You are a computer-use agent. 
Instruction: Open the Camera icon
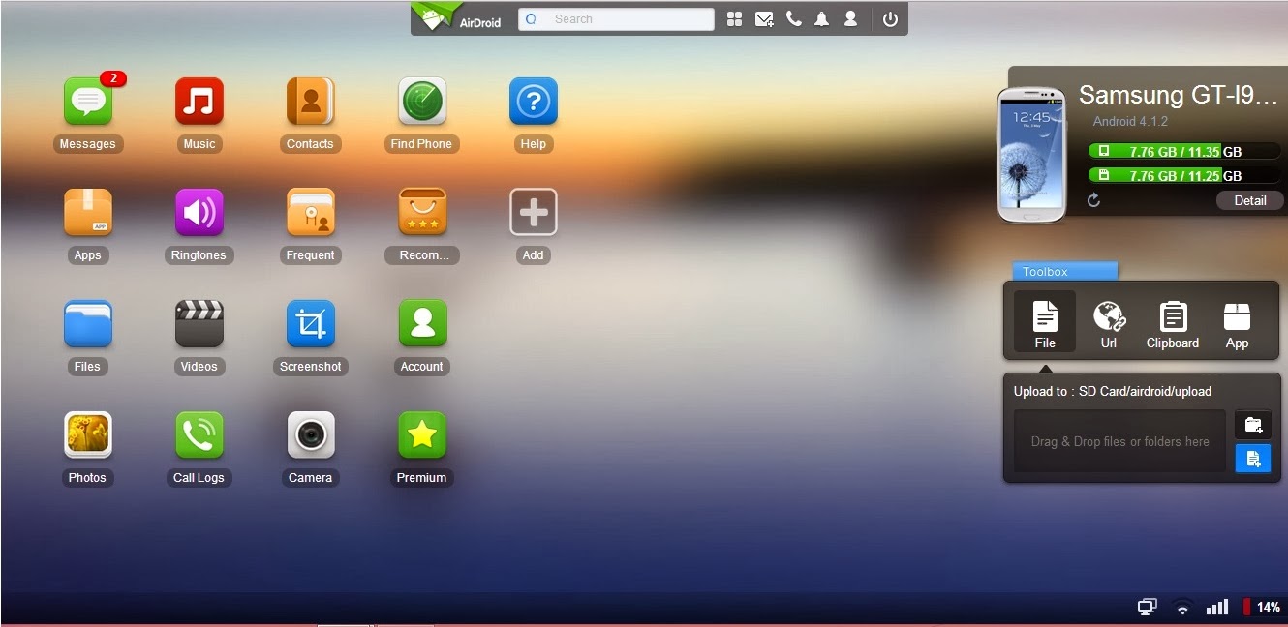pyautogui.click(x=310, y=433)
